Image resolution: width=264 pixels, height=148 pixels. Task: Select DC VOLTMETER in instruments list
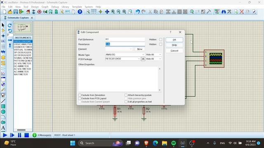(23, 63)
